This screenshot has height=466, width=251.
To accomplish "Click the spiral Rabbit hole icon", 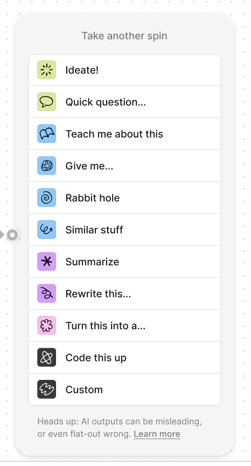I will [47, 197].
